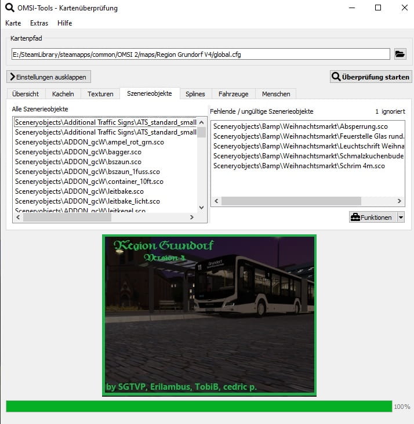This screenshot has height=424, width=414.
Task: Switch to the Übersicht tab
Action: 26,94
